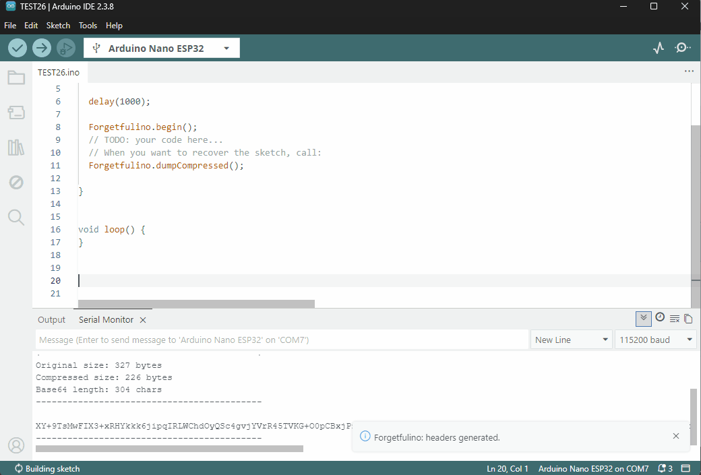
Task: Open the Arduino Nano ESP32 board selector dropdown
Action: point(161,48)
